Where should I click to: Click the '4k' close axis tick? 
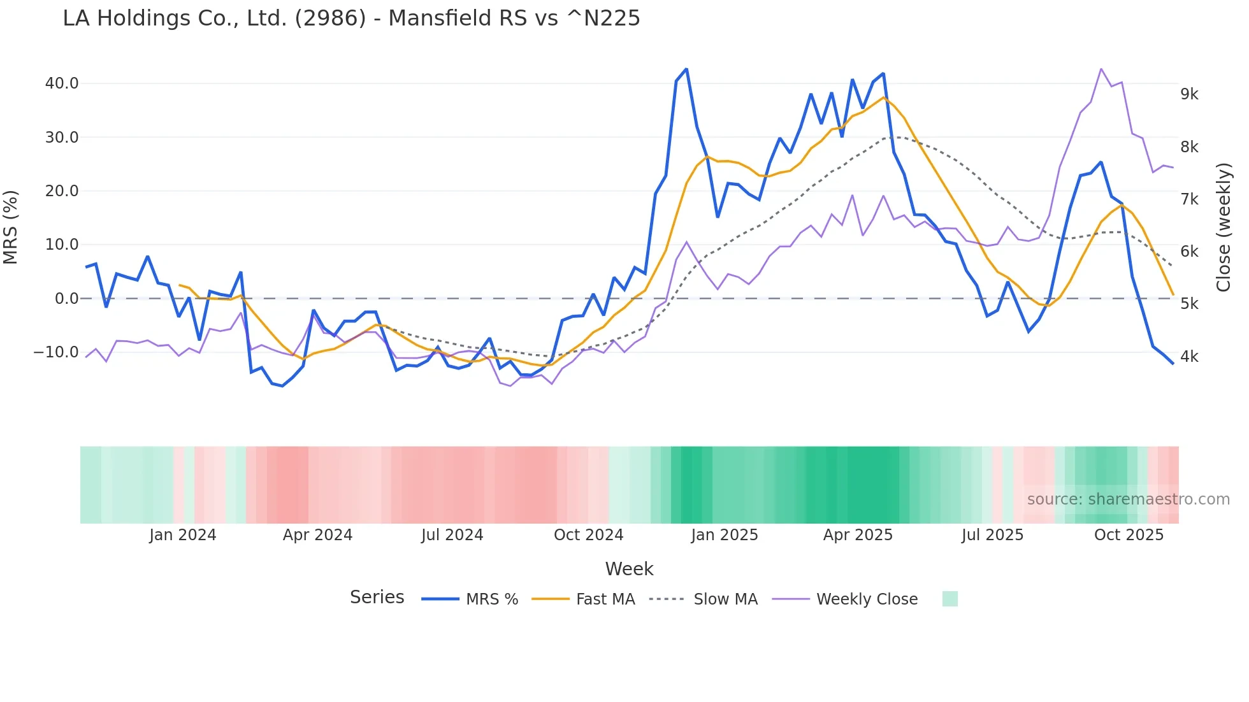tap(1189, 357)
